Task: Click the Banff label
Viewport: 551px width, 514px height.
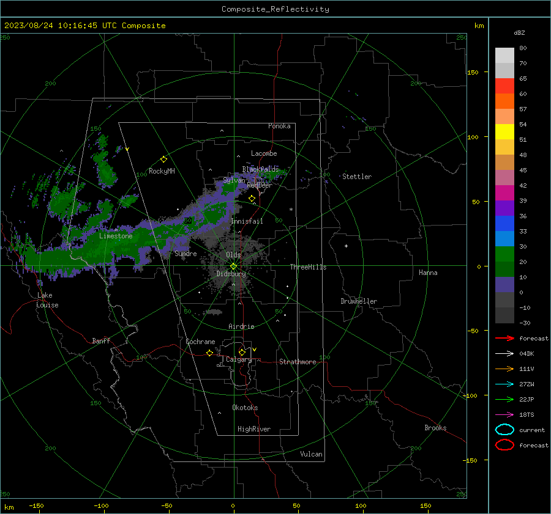Action: click(x=101, y=340)
